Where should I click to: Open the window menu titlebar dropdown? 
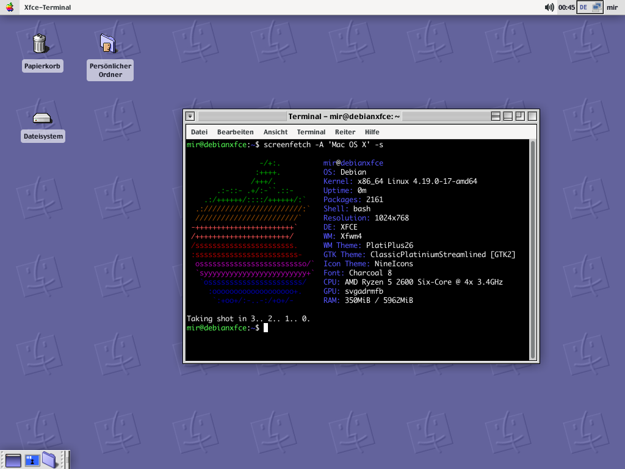tap(190, 116)
